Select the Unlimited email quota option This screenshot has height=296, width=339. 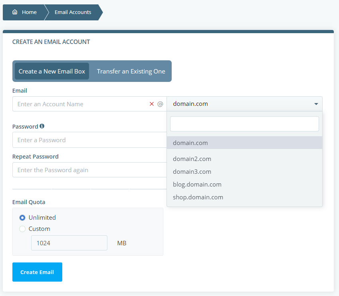[23, 217]
